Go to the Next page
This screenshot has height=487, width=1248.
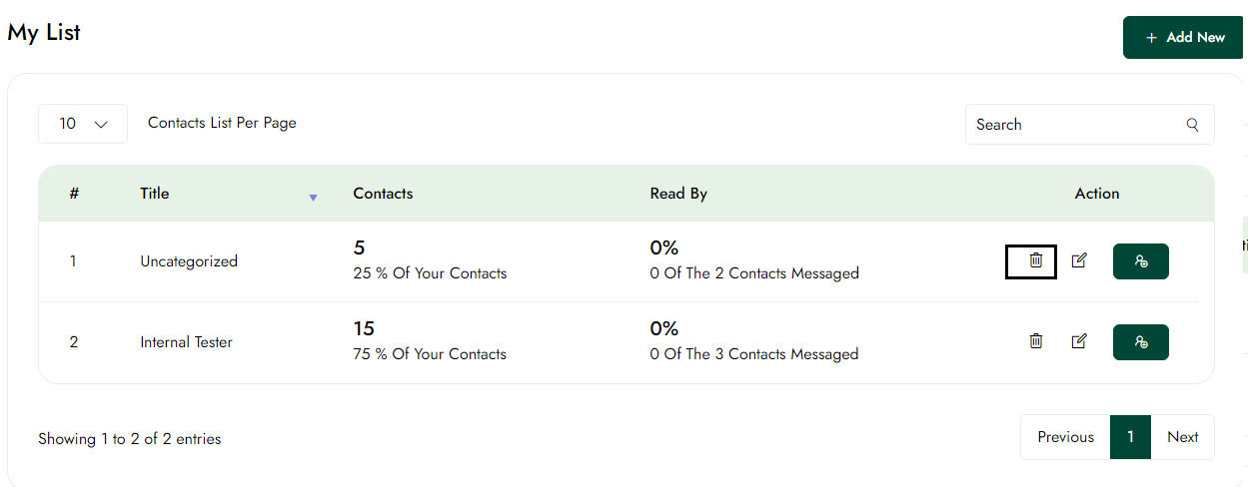point(1182,437)
